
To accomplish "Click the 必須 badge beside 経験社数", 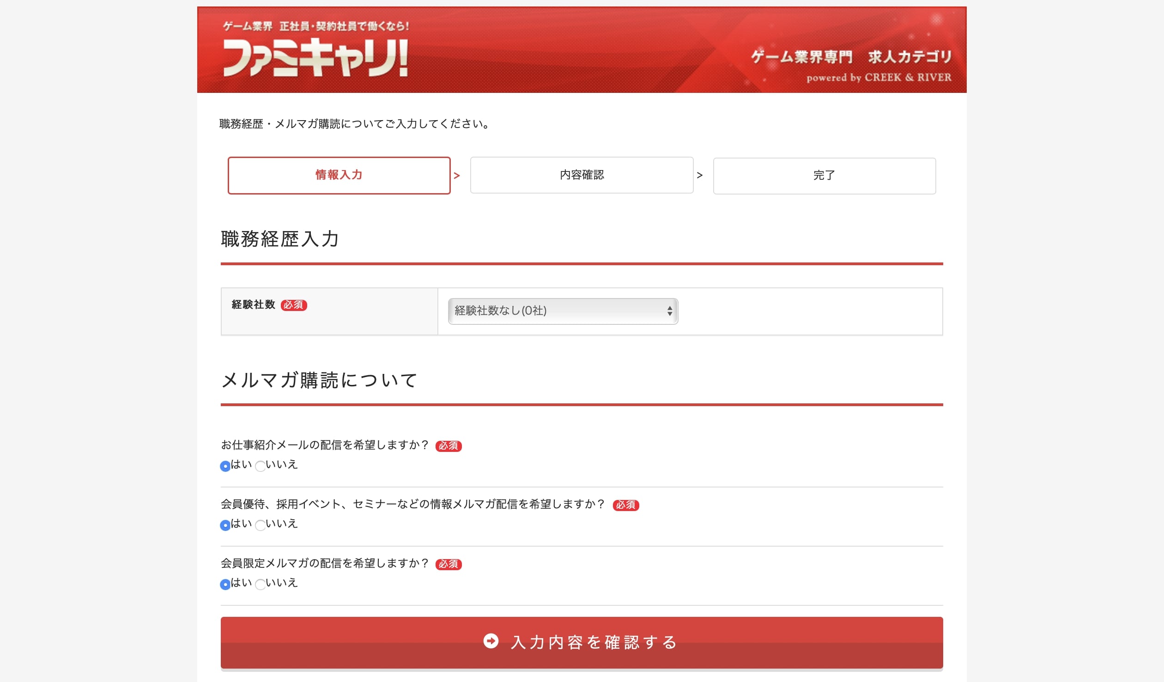I will 294,305.
